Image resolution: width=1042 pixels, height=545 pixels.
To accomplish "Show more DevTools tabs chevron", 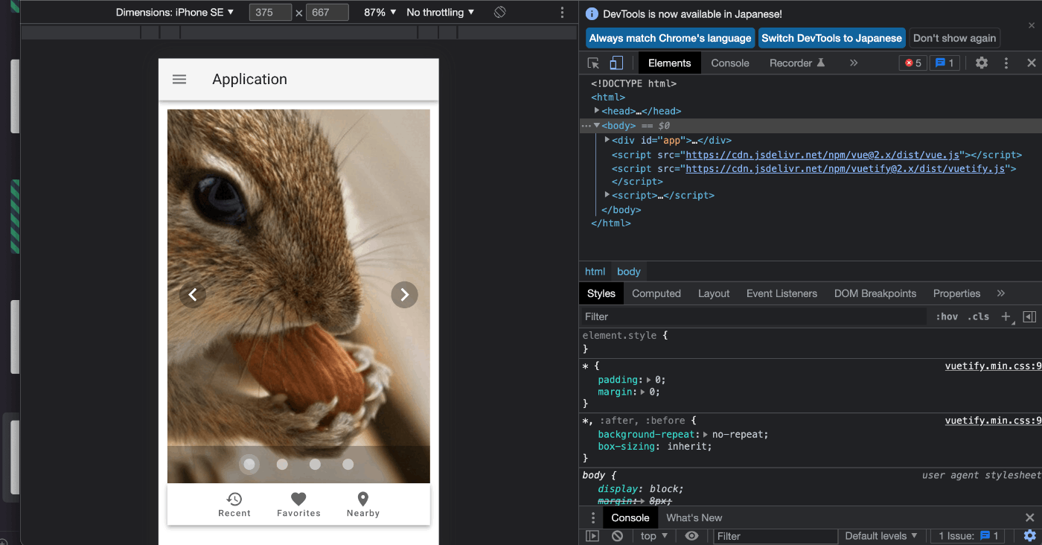I will 854,63.
